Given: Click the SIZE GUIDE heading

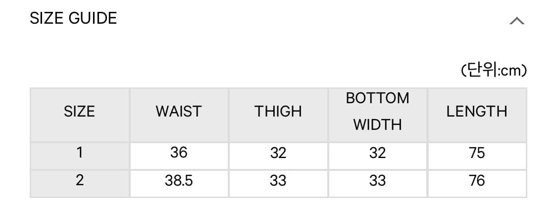Looking at the screenshot, I should (x=74, y=18).
